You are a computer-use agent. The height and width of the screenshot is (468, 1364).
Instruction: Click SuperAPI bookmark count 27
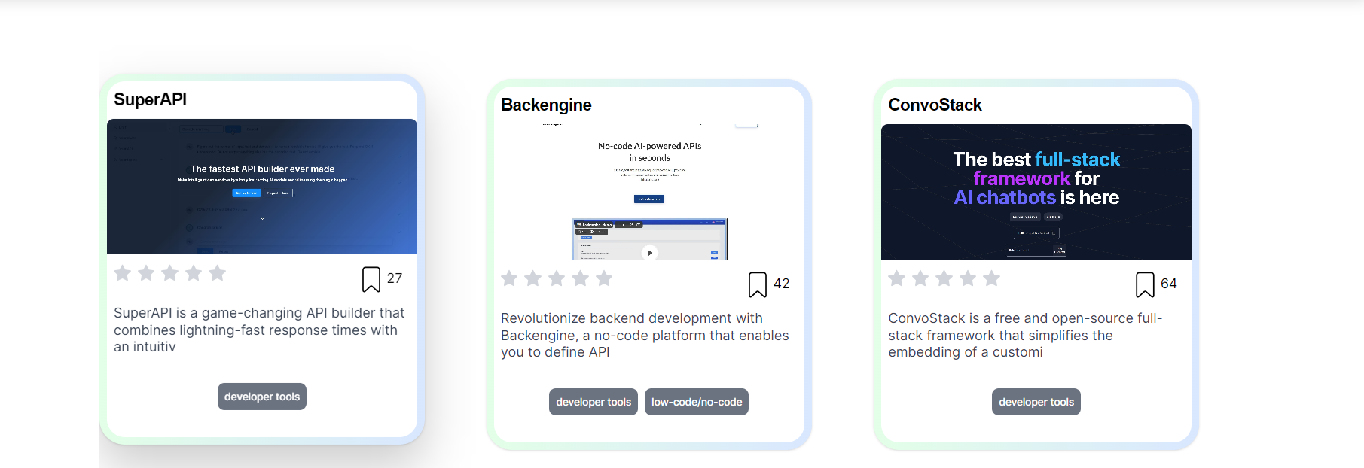click(395, 278)
